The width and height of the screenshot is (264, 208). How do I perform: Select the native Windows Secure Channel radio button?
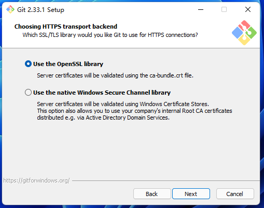click(x=28, y=93)
